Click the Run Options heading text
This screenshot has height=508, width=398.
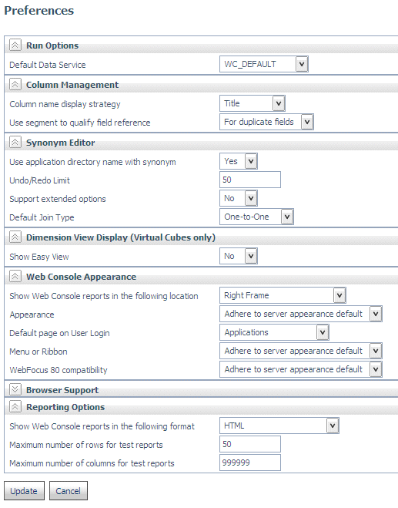pyautogui.click(x=52, y=45)
